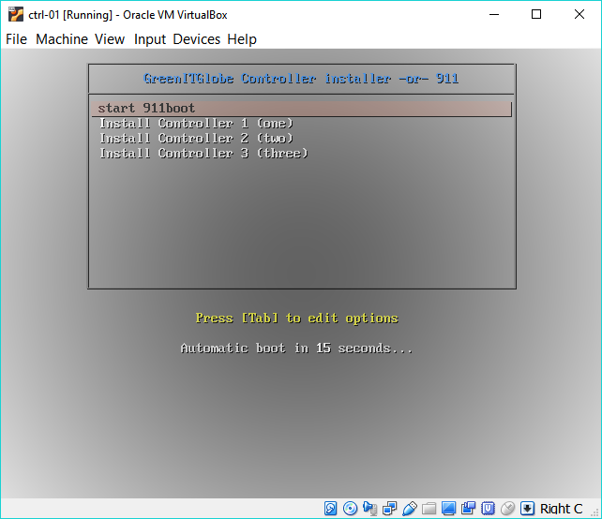
Task: Click the display settings status icon
Action: [x=449, y=509]
